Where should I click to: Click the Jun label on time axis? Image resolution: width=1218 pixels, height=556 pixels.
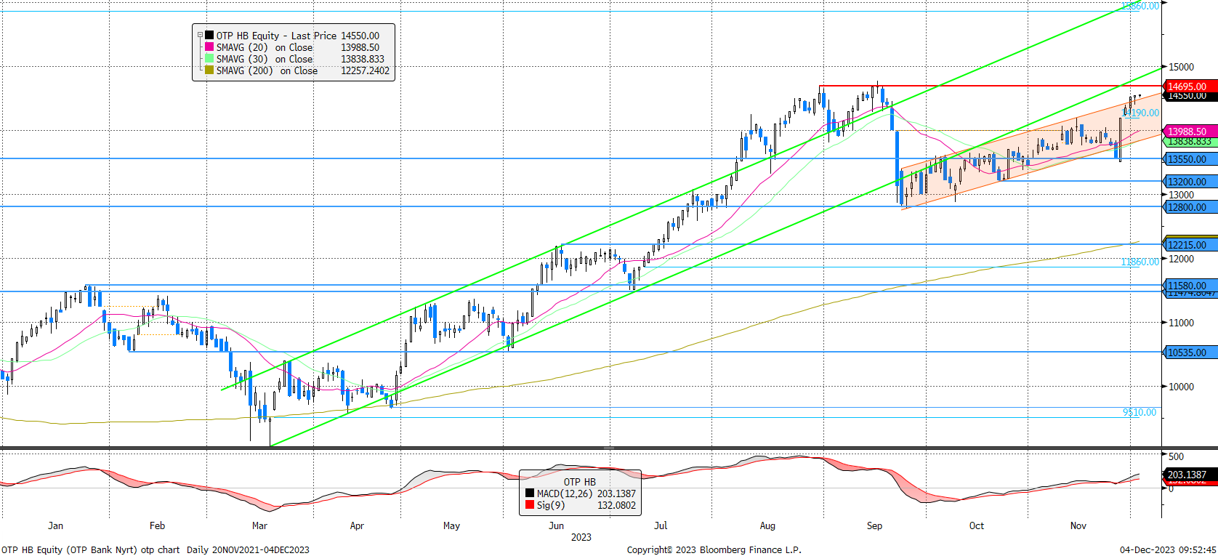coord(556,525)
